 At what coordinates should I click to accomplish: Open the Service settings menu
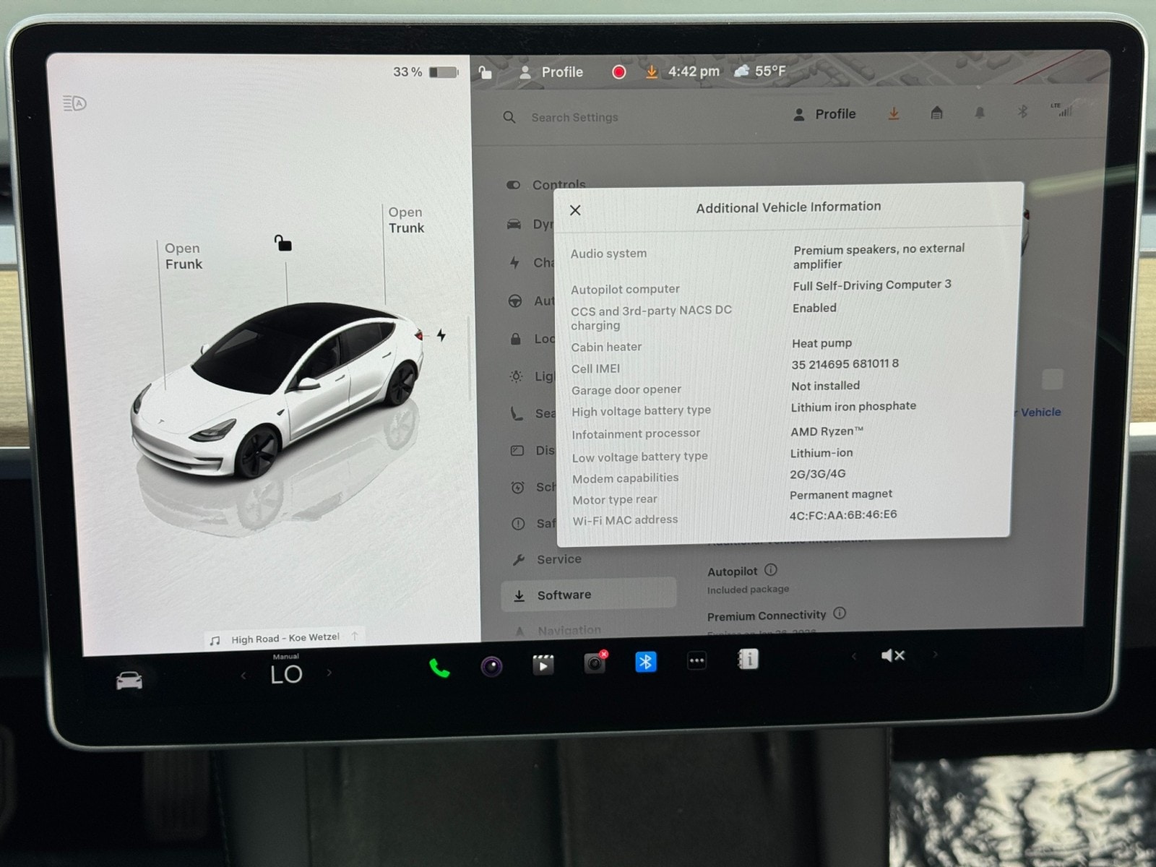click(x=558, y=559)
